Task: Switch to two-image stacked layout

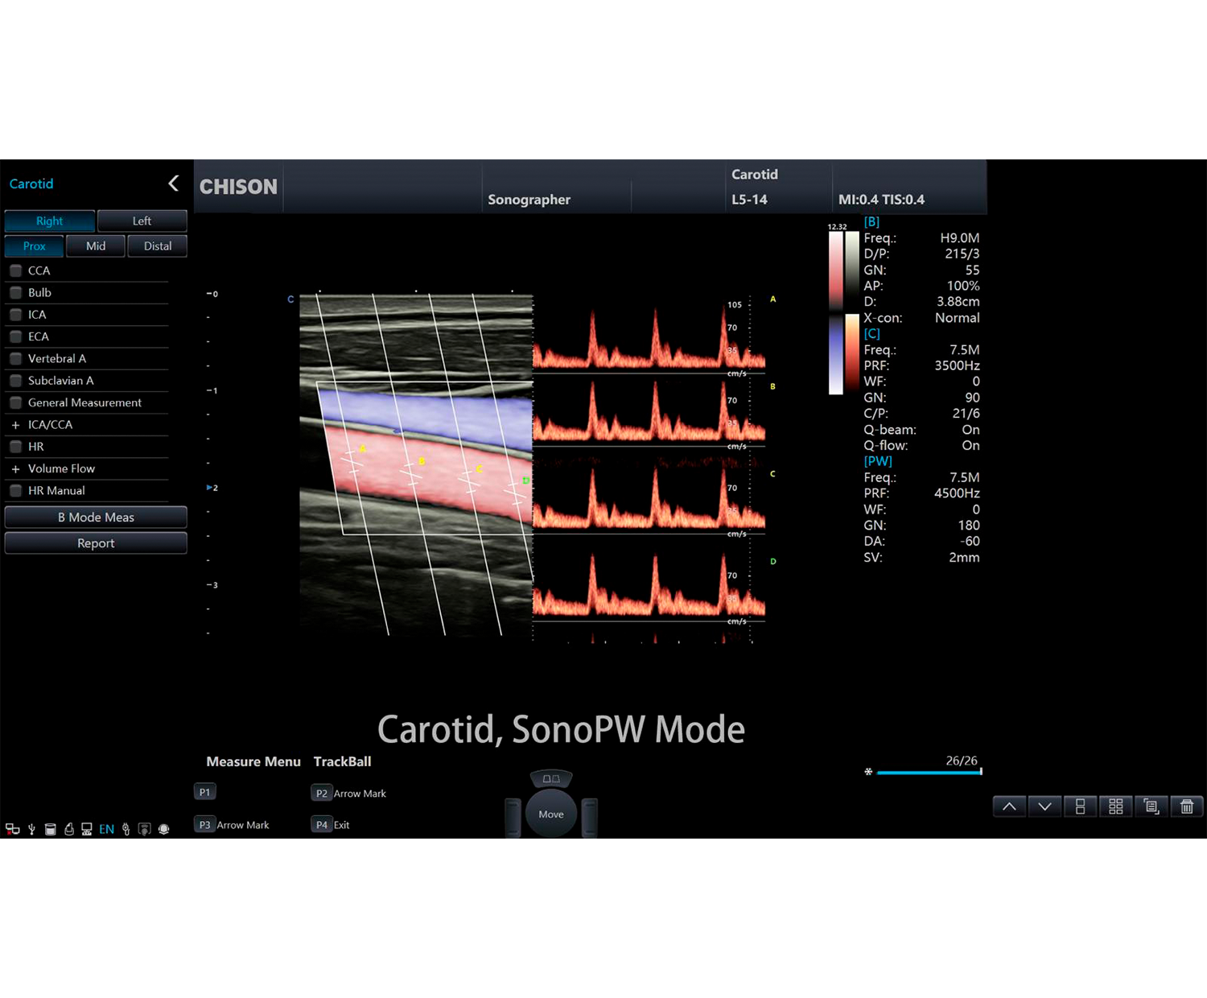Action: 1081,806
